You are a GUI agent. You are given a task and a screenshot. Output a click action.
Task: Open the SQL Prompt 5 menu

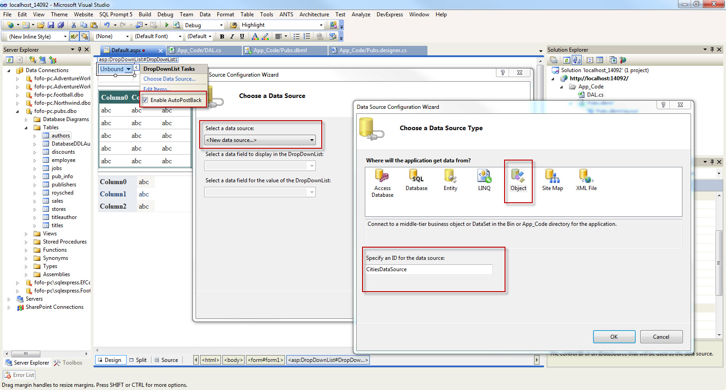tap(116, 15)
